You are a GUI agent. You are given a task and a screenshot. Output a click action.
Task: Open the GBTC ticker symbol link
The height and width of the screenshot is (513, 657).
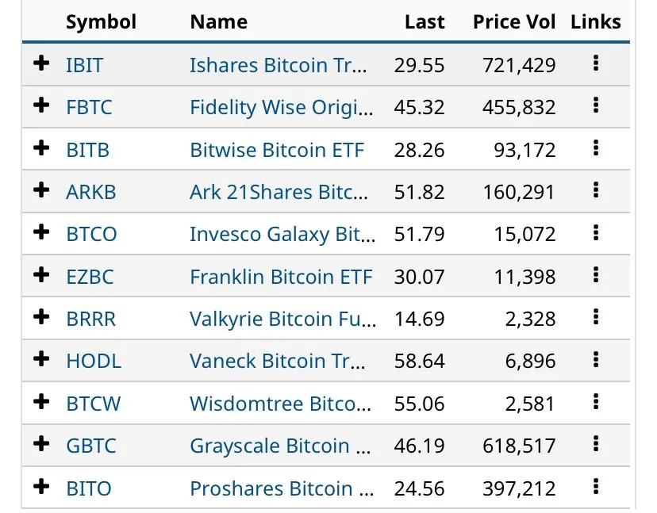pyautogui.click(x=90, y=446)
